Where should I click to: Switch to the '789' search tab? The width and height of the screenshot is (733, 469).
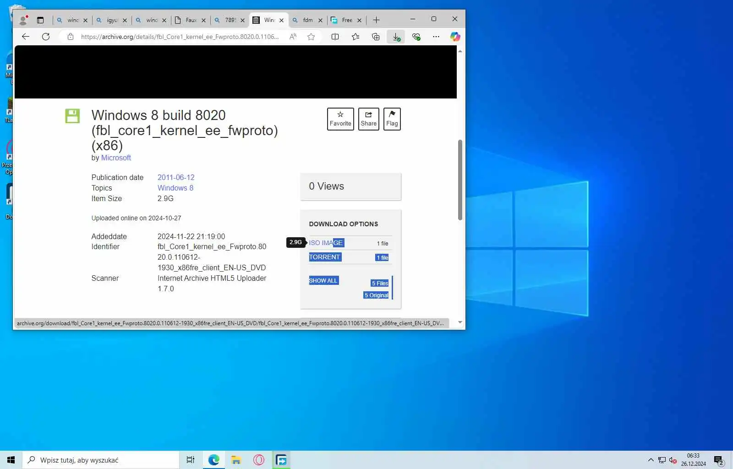[230, 20]
